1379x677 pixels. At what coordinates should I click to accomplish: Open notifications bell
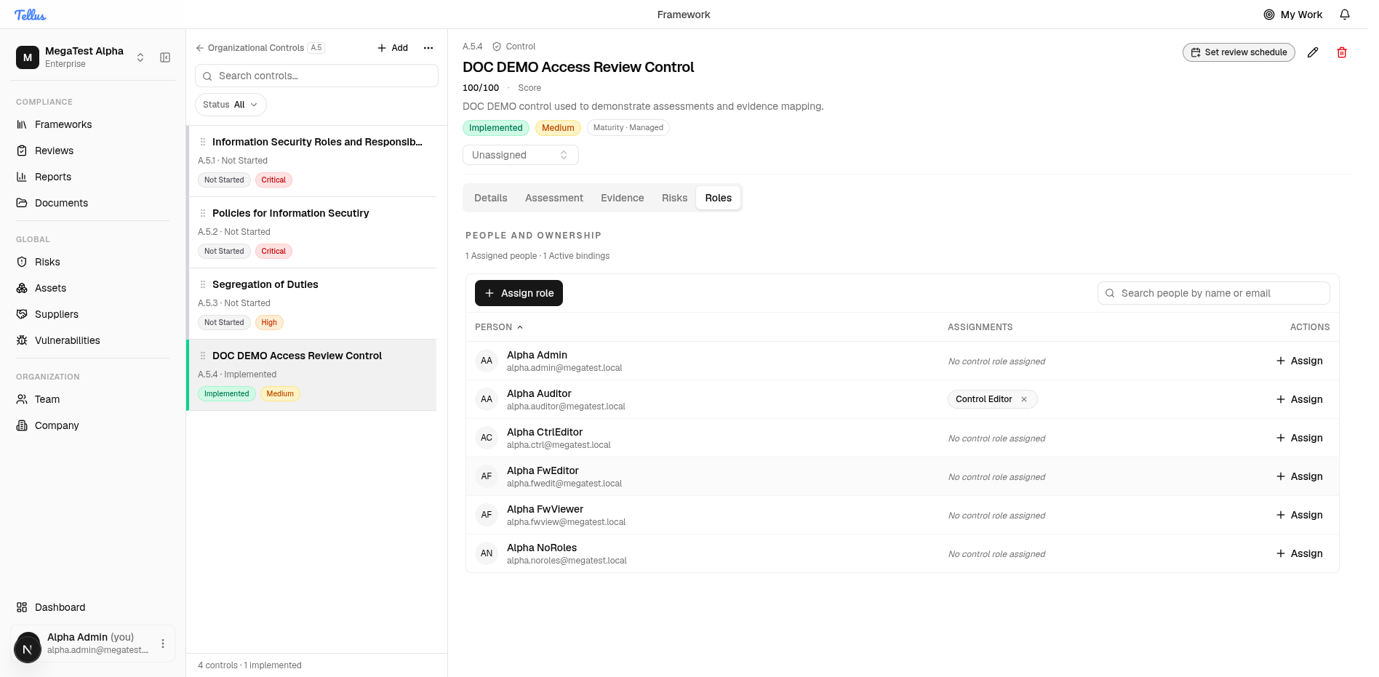coord(1345,15)
